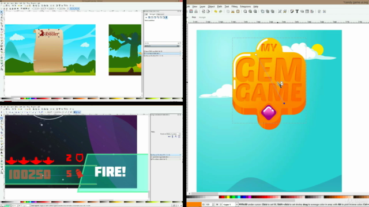Open Text menu in candy game window
Screen dimensions: 369x207
(x=227, y=6)
